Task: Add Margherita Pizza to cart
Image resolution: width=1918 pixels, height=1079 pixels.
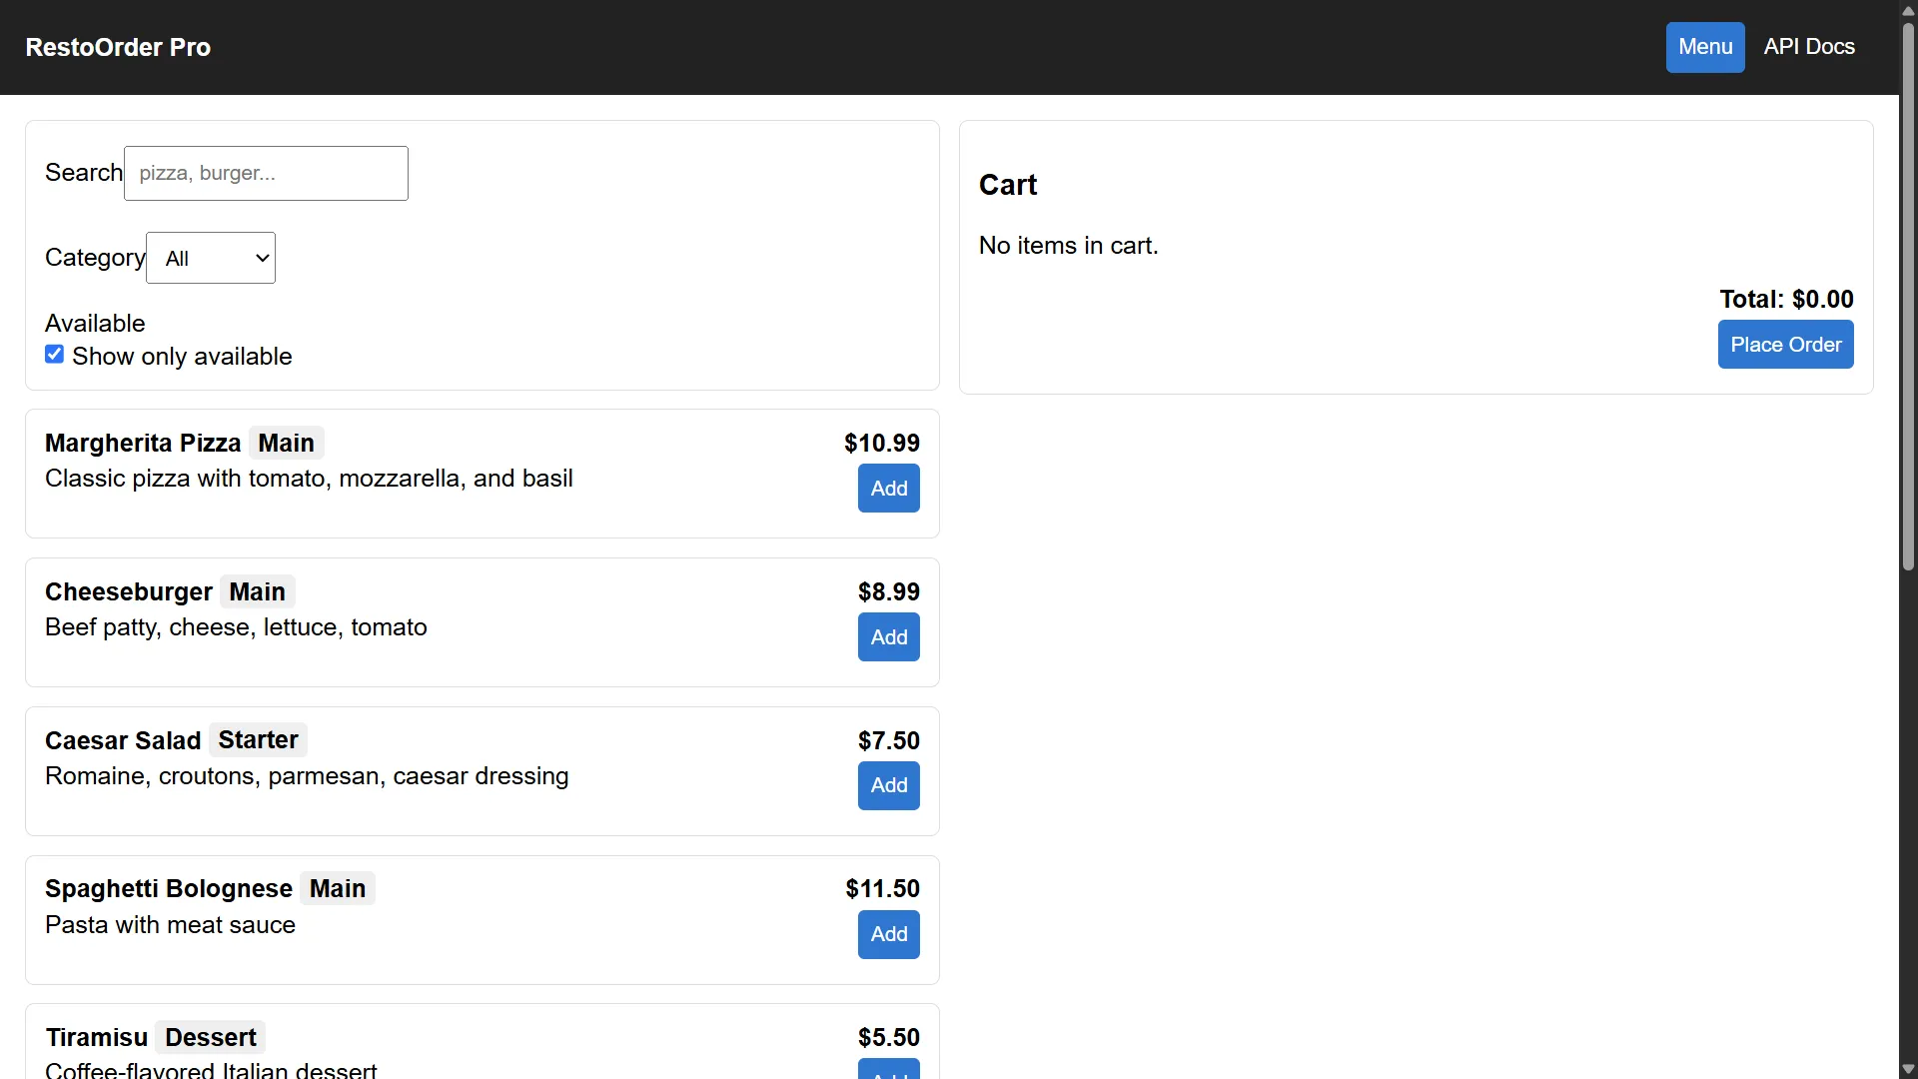Action: (888, 489)
